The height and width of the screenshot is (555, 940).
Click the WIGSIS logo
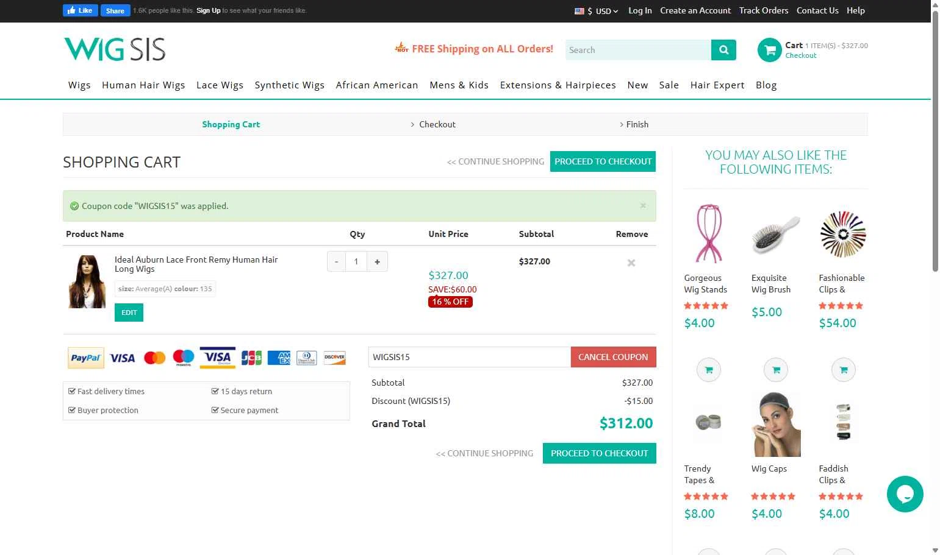[x=115, y=49]
